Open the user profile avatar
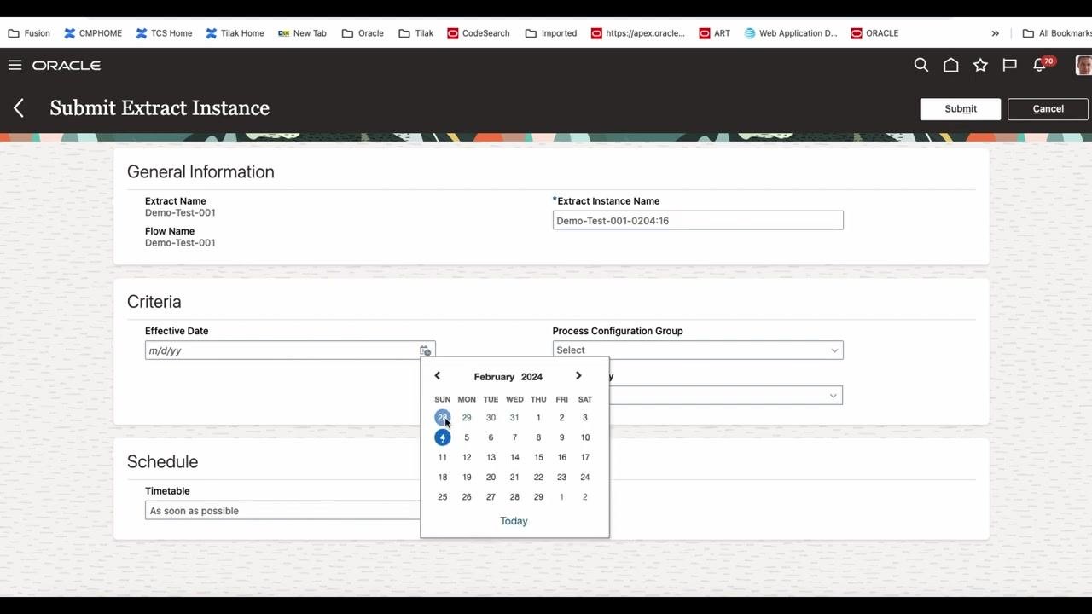Image resolution: width=1092 pixels, height=614 pixels. point(1083,65)
